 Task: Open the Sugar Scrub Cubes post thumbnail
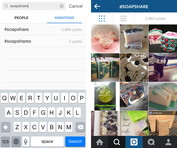coord(134,123)
